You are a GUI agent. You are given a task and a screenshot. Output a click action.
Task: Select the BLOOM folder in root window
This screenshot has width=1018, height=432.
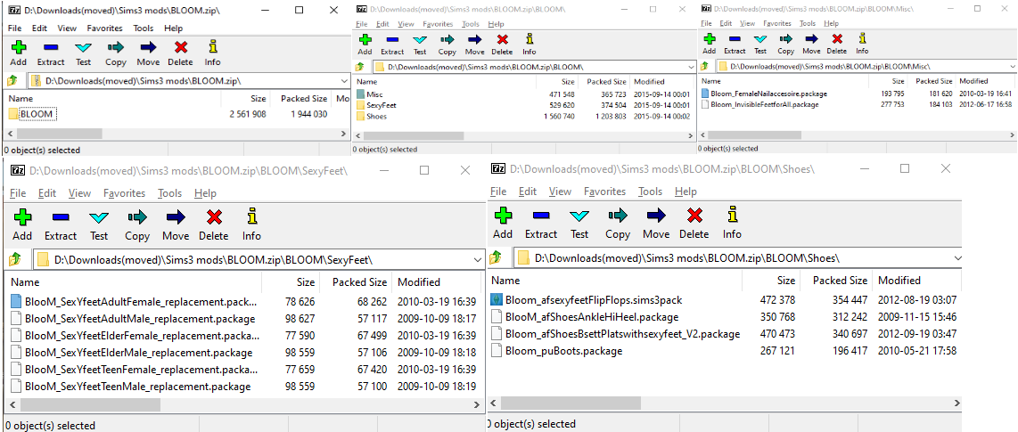tap(32, 114)
